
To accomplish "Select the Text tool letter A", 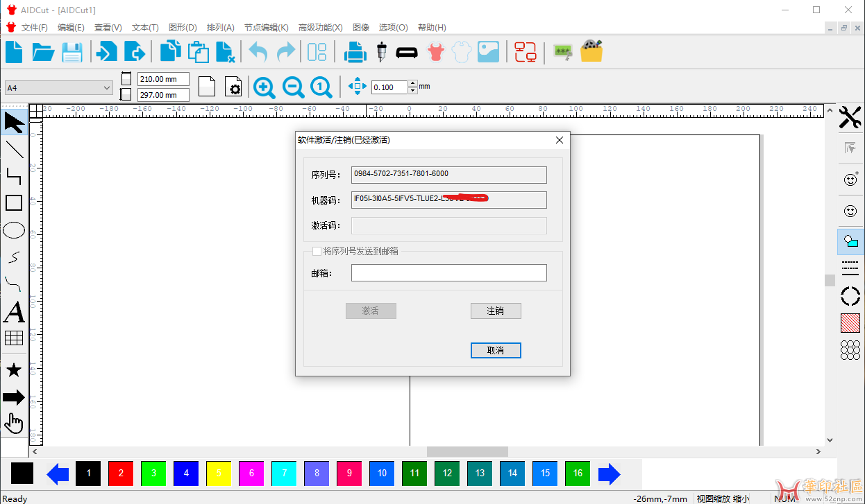I will (x=14, y=312).
